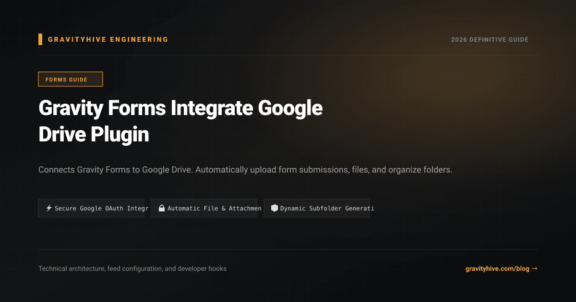Click the Technical architecture, feed configuration footer text
Screen dimensions: 576x302
coord(132,269)
